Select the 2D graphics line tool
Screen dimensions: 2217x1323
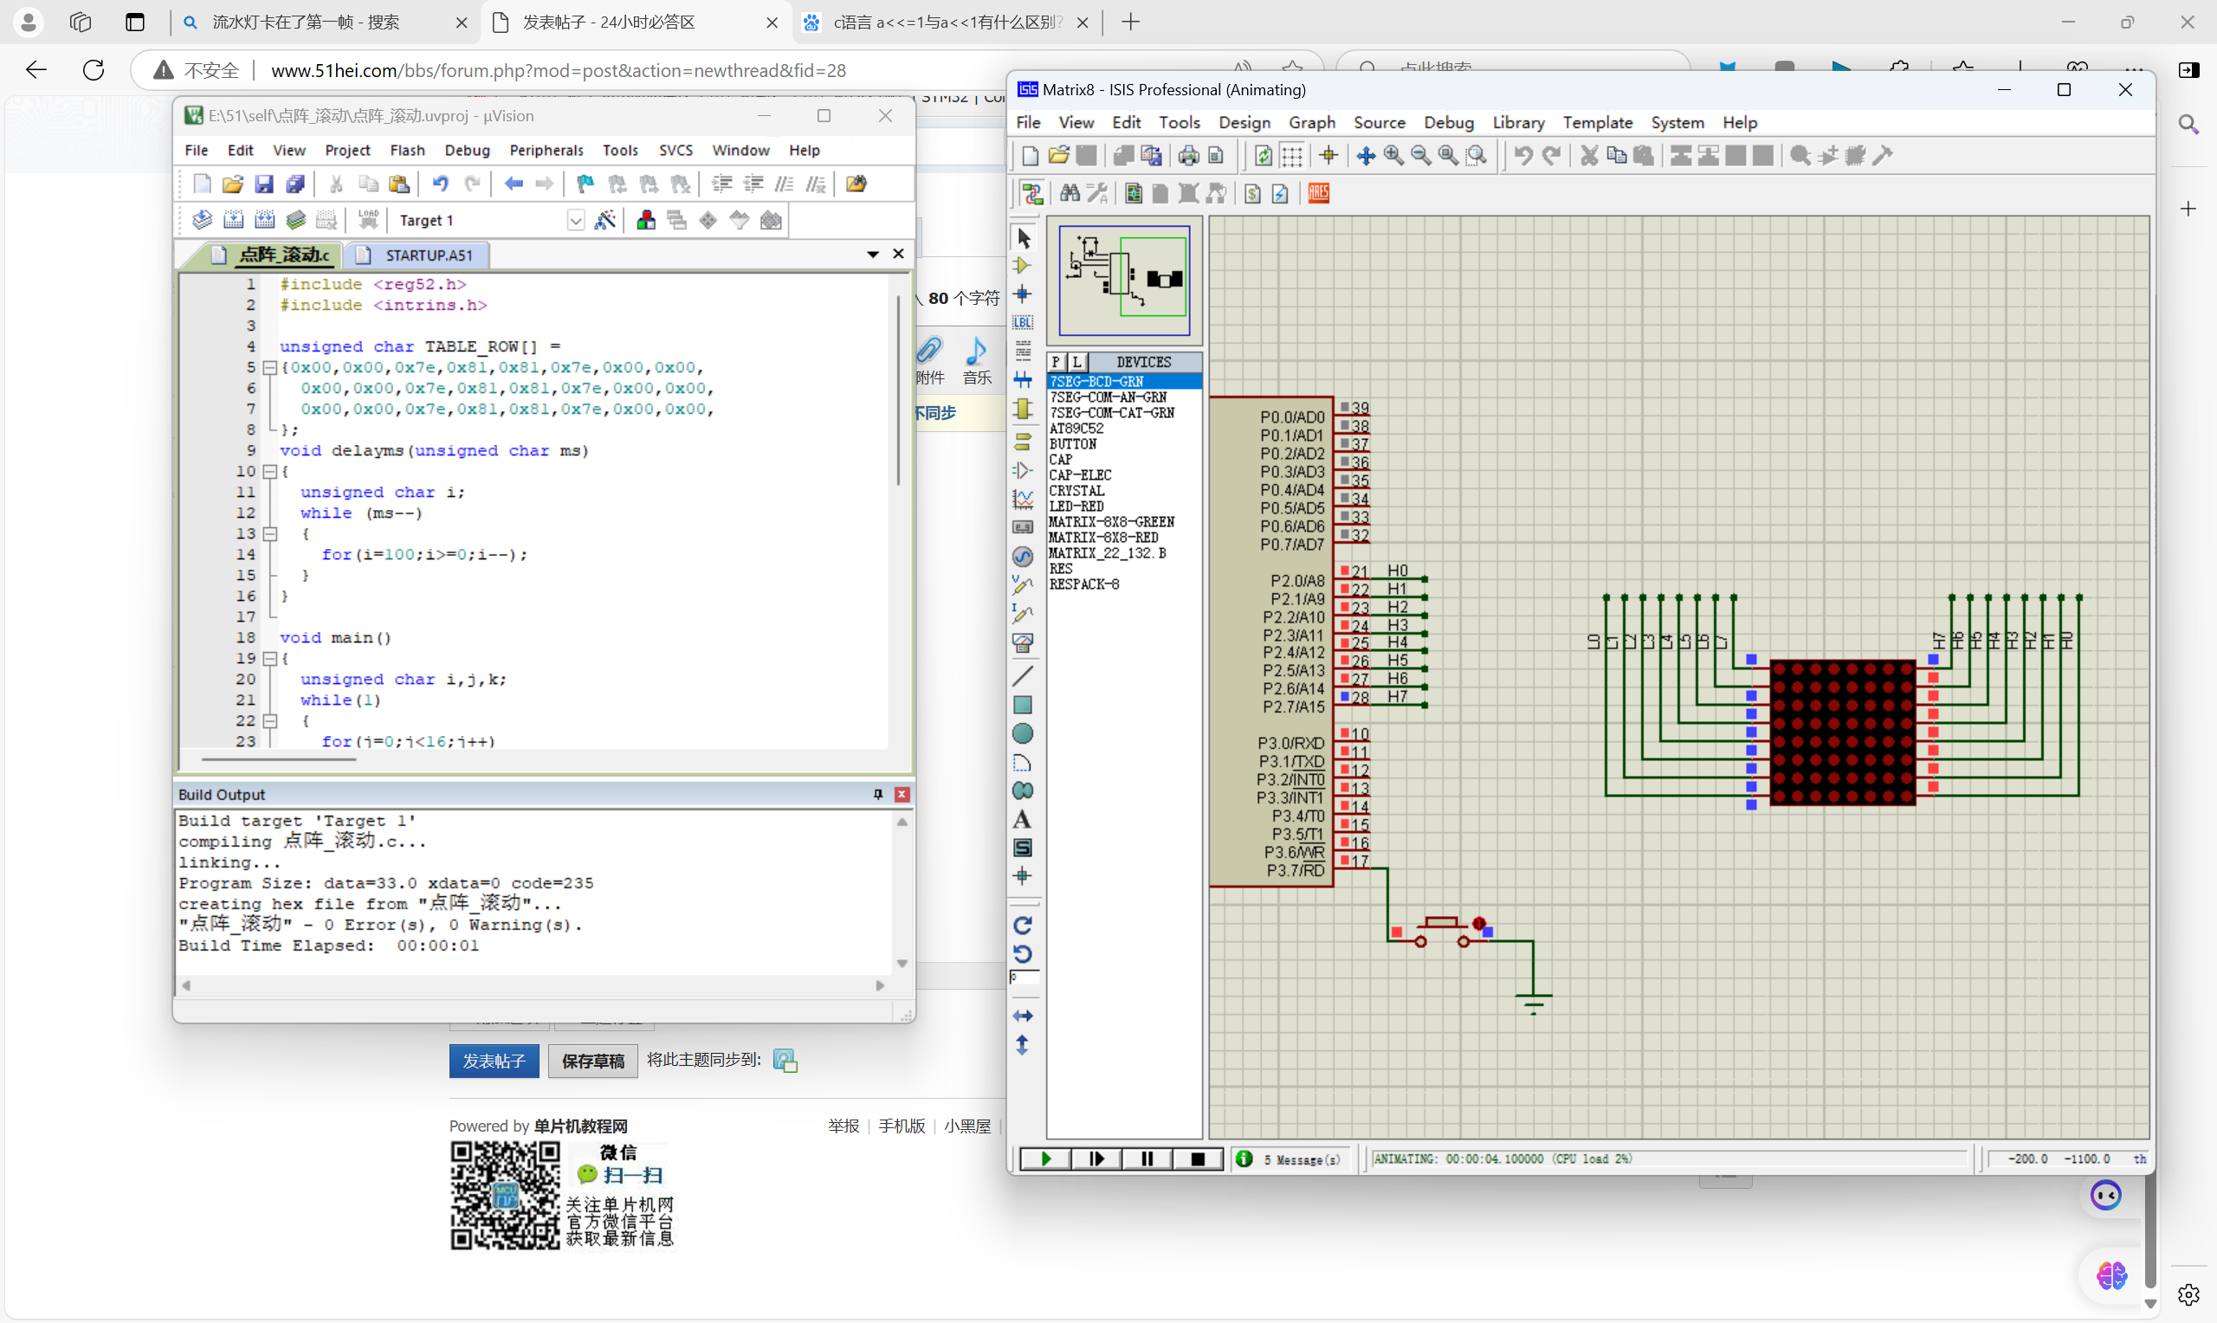click(x=1023, y=675)
